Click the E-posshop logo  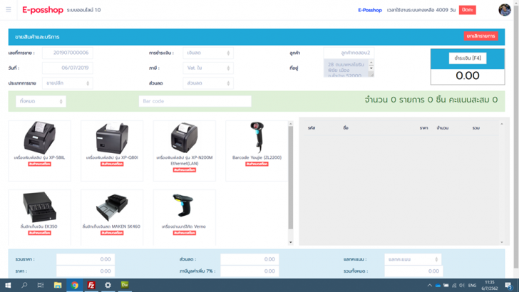point(43,10)
